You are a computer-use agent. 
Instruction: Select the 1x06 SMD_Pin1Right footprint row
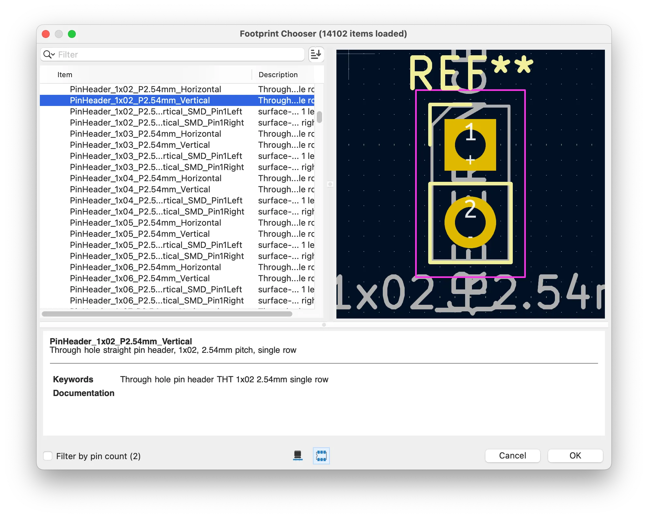tap(177, 301)
